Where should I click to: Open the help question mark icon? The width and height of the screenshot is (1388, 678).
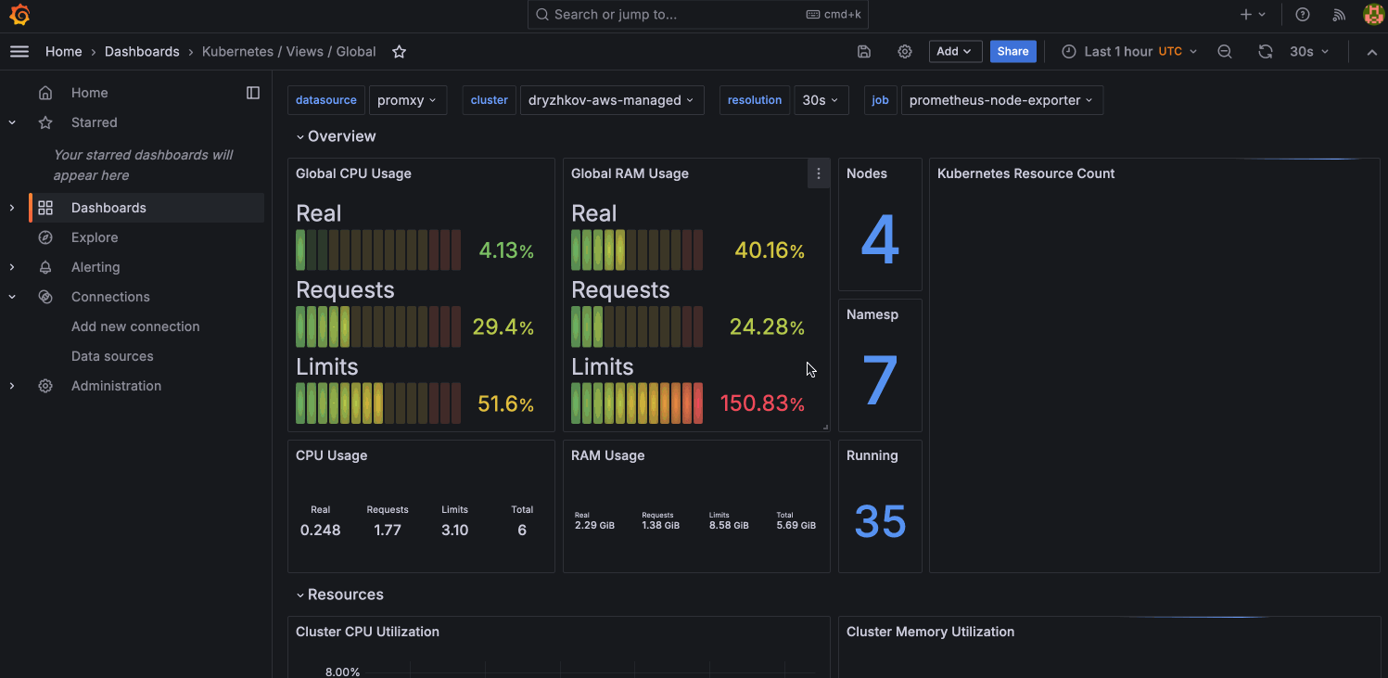pyautogui.click(x=1302, y=14)
